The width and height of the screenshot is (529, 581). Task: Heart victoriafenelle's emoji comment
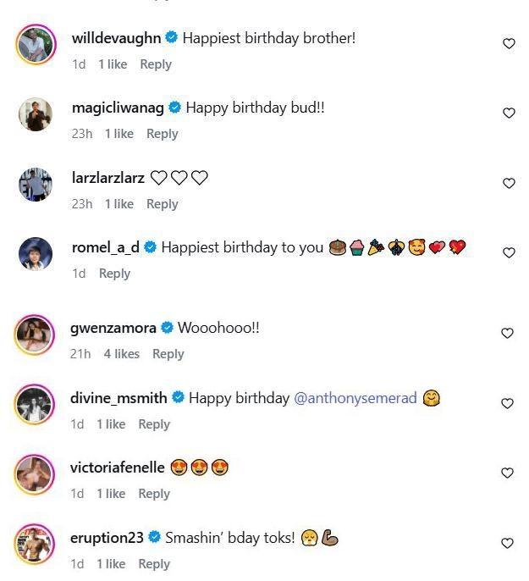(509, 473)
